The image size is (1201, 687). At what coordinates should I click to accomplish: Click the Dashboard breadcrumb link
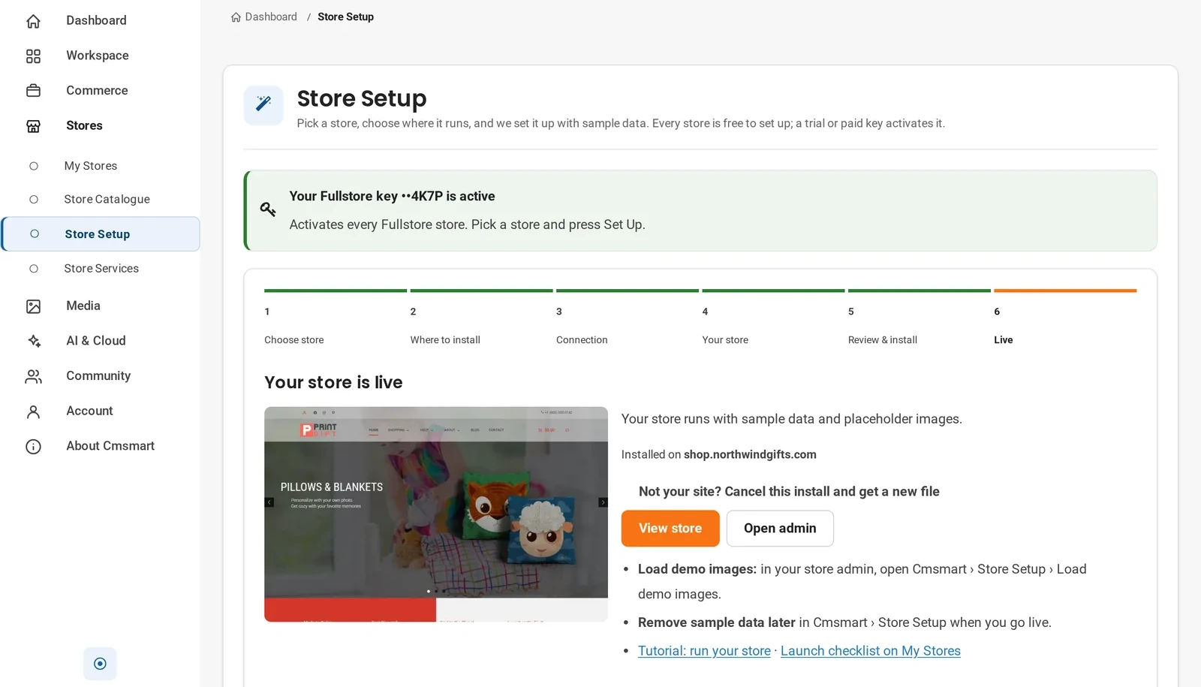[x=270, y=17]
